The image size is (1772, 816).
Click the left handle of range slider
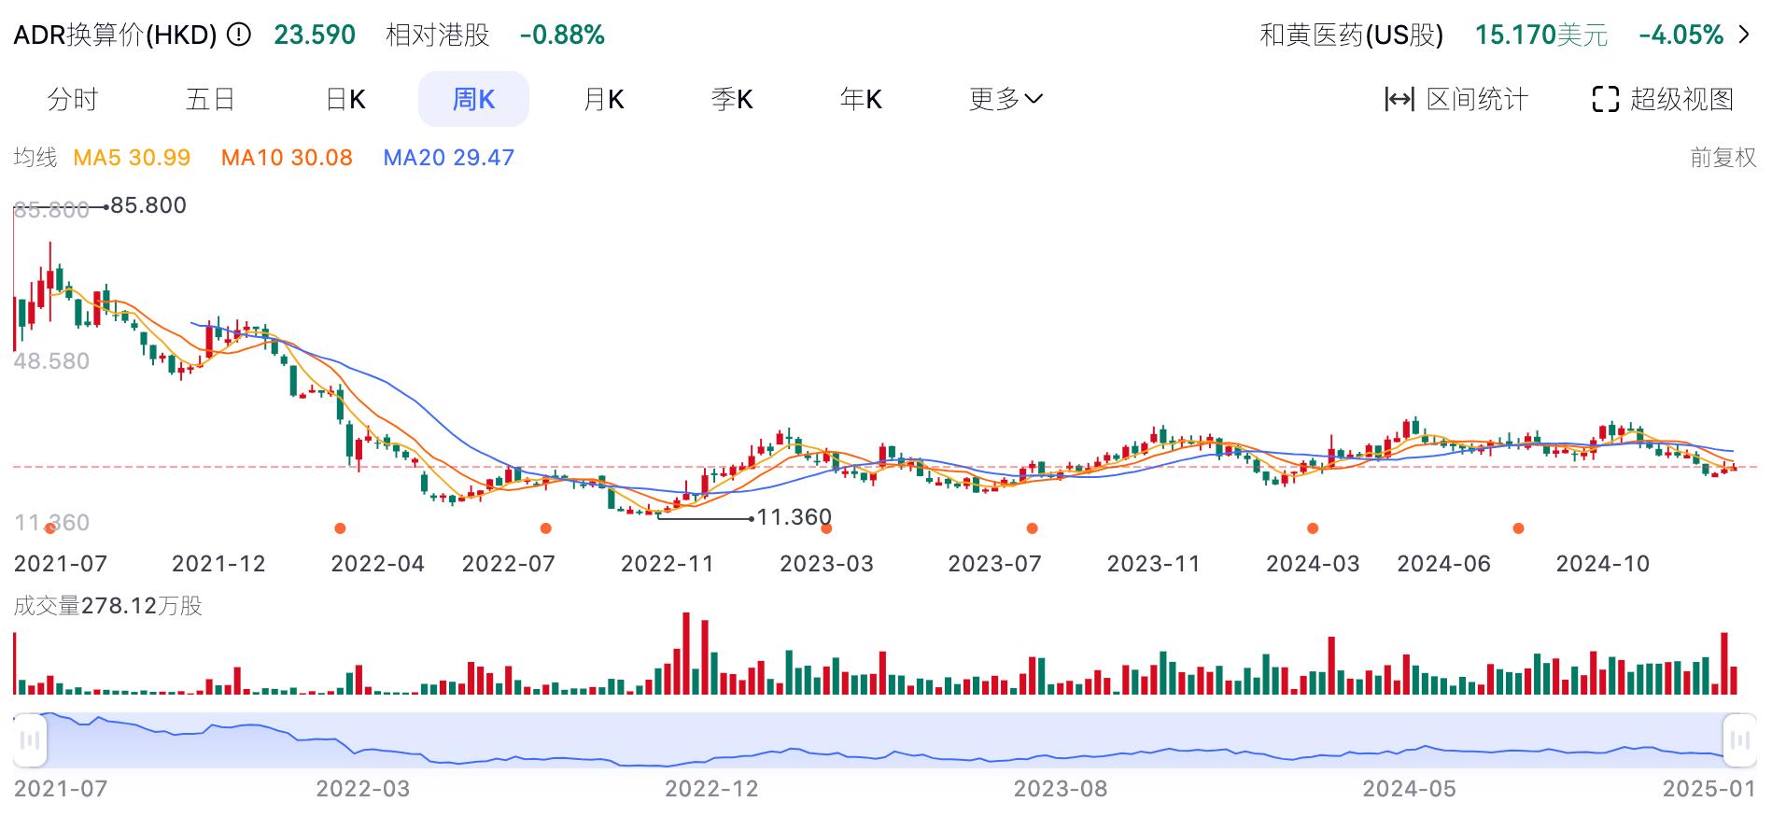click(30, 740)
